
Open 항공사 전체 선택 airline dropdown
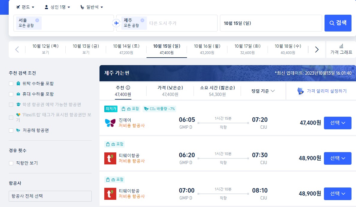[x=50, y=196]
